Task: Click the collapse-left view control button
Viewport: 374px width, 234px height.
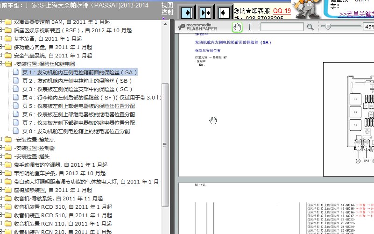Action: tap(224, 13)
